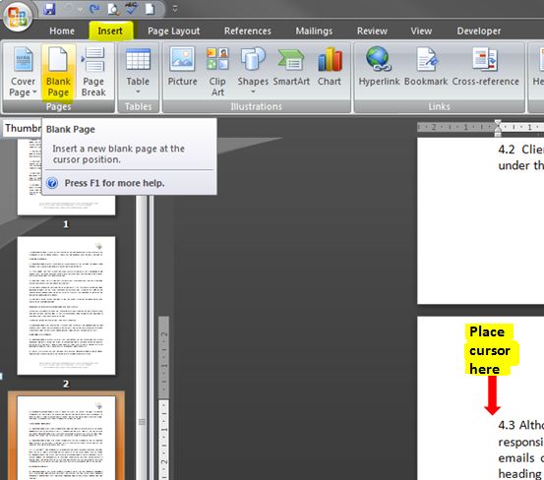Image resolution: width=544 pixels, height=480 pixels.
Task: Open Customize Quick Access Toolbar arrow
Action: pyautogui.click(x=175, y=9)
